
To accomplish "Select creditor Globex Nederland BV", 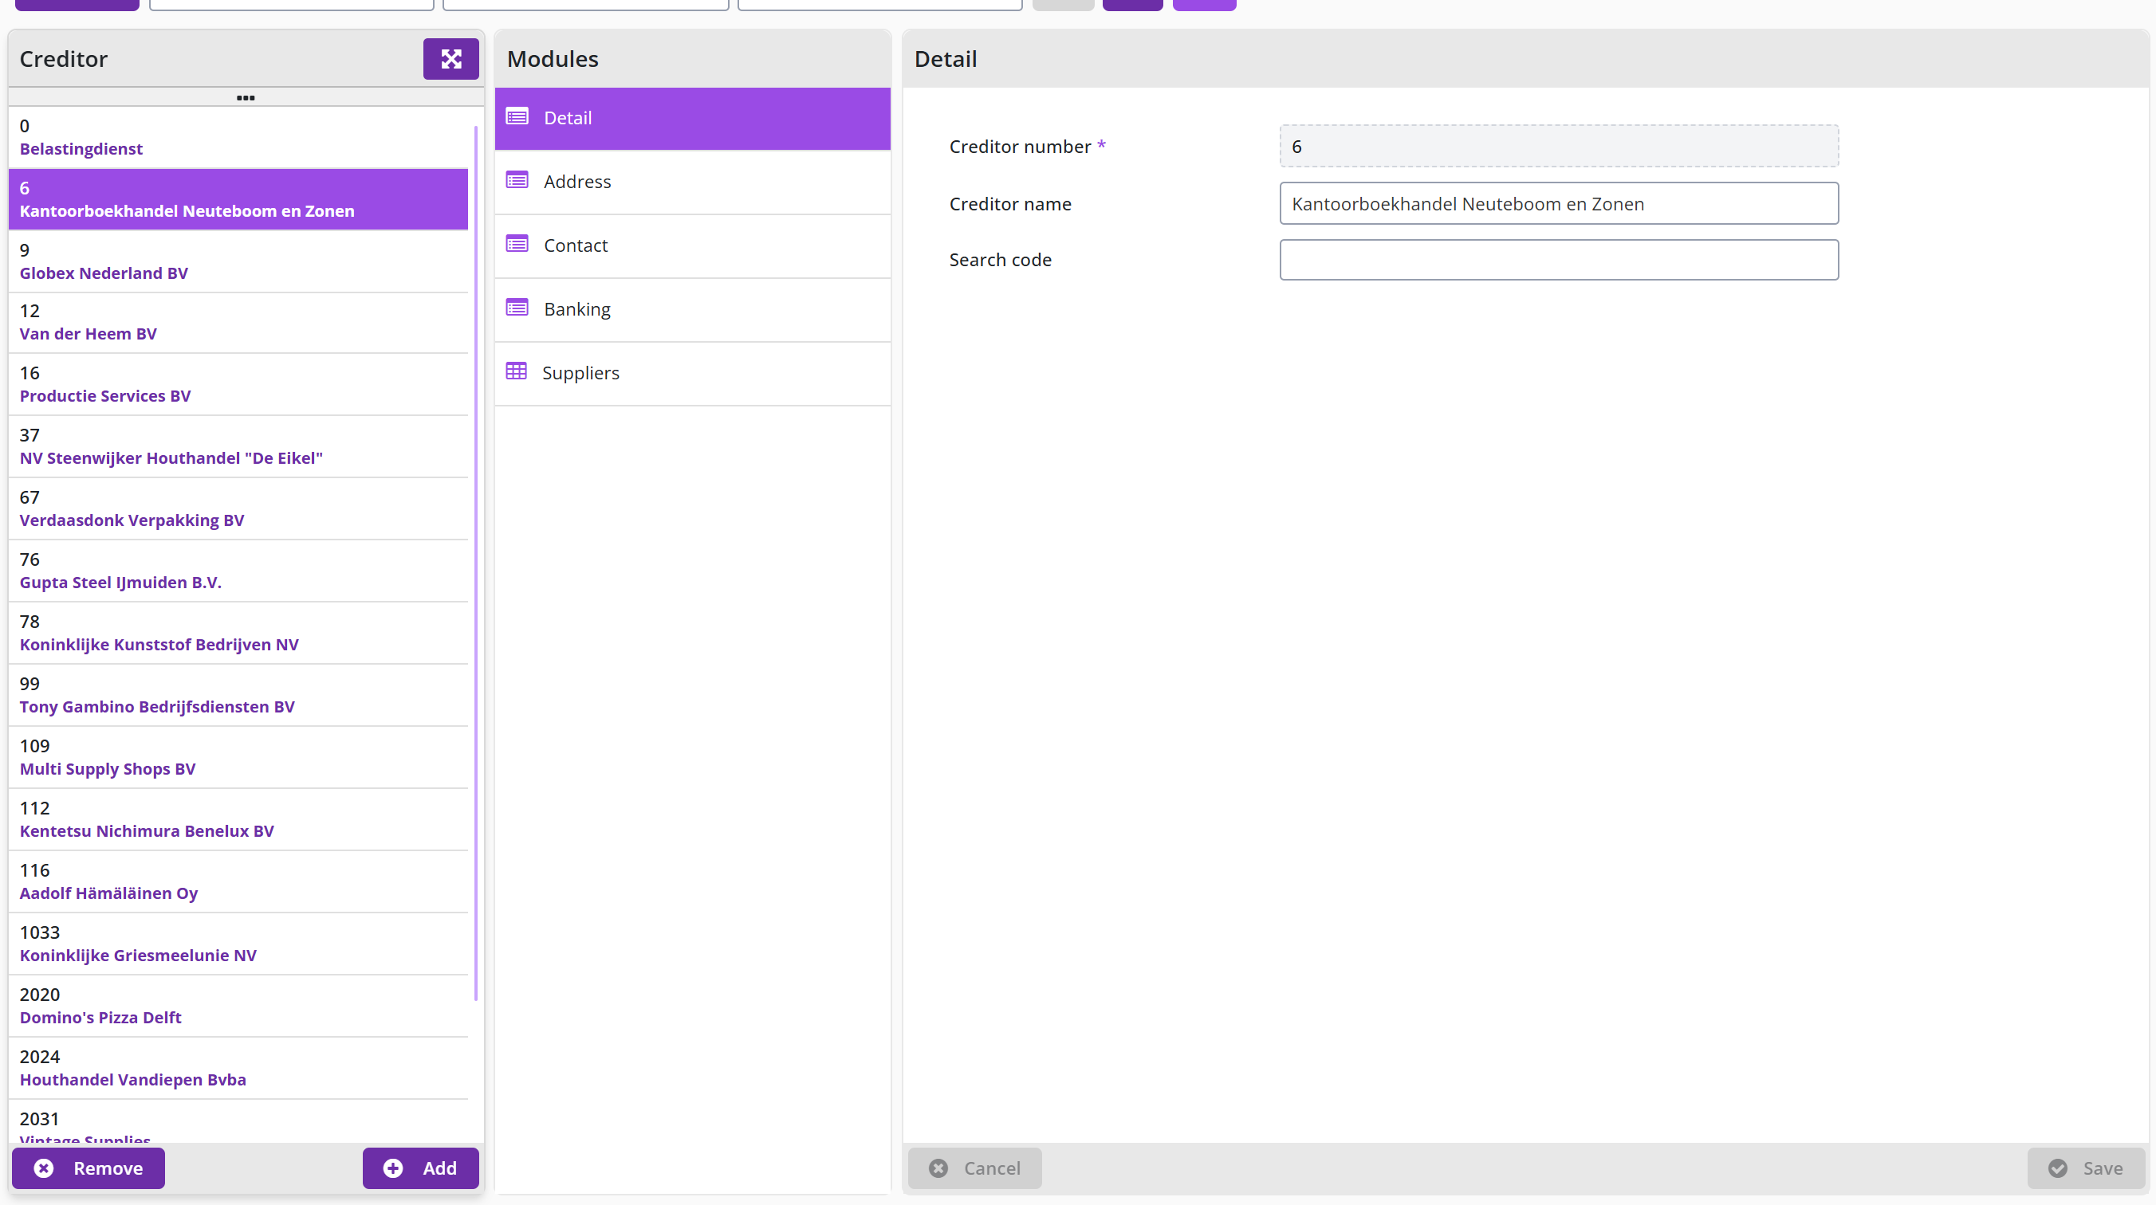I will point(238,261).
